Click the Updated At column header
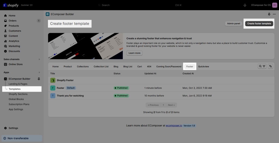Image resolution: width=279 pixels, height=143 pixels. tap(150, 74)
